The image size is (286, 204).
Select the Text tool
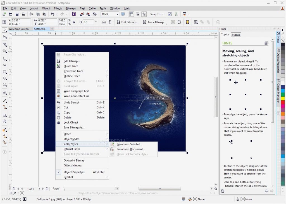tap(4, 93)
